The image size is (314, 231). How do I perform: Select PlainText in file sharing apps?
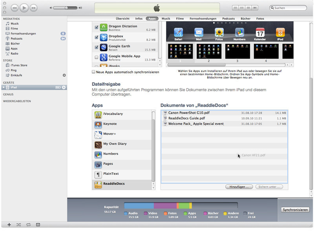122,175
